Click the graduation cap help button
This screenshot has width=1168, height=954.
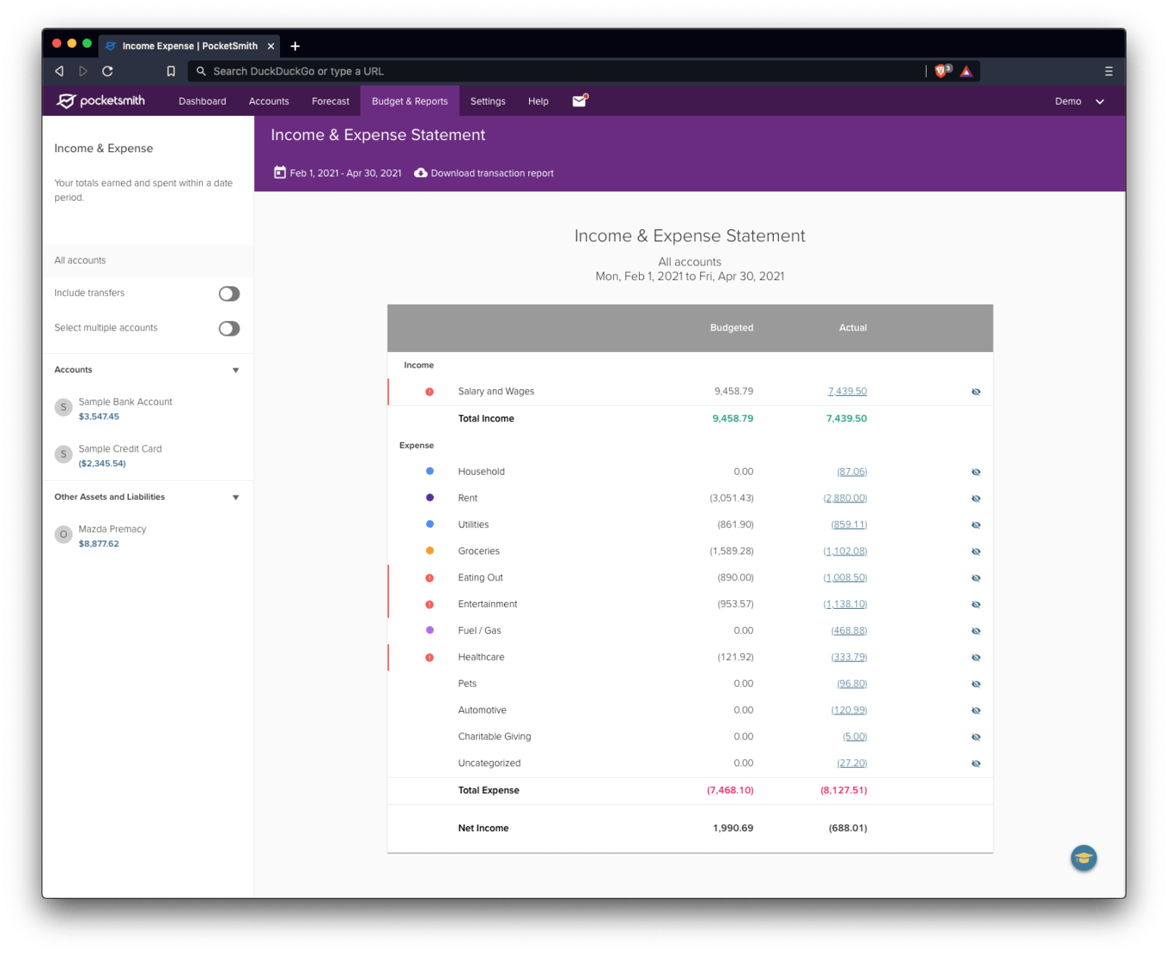point(1083,858)
